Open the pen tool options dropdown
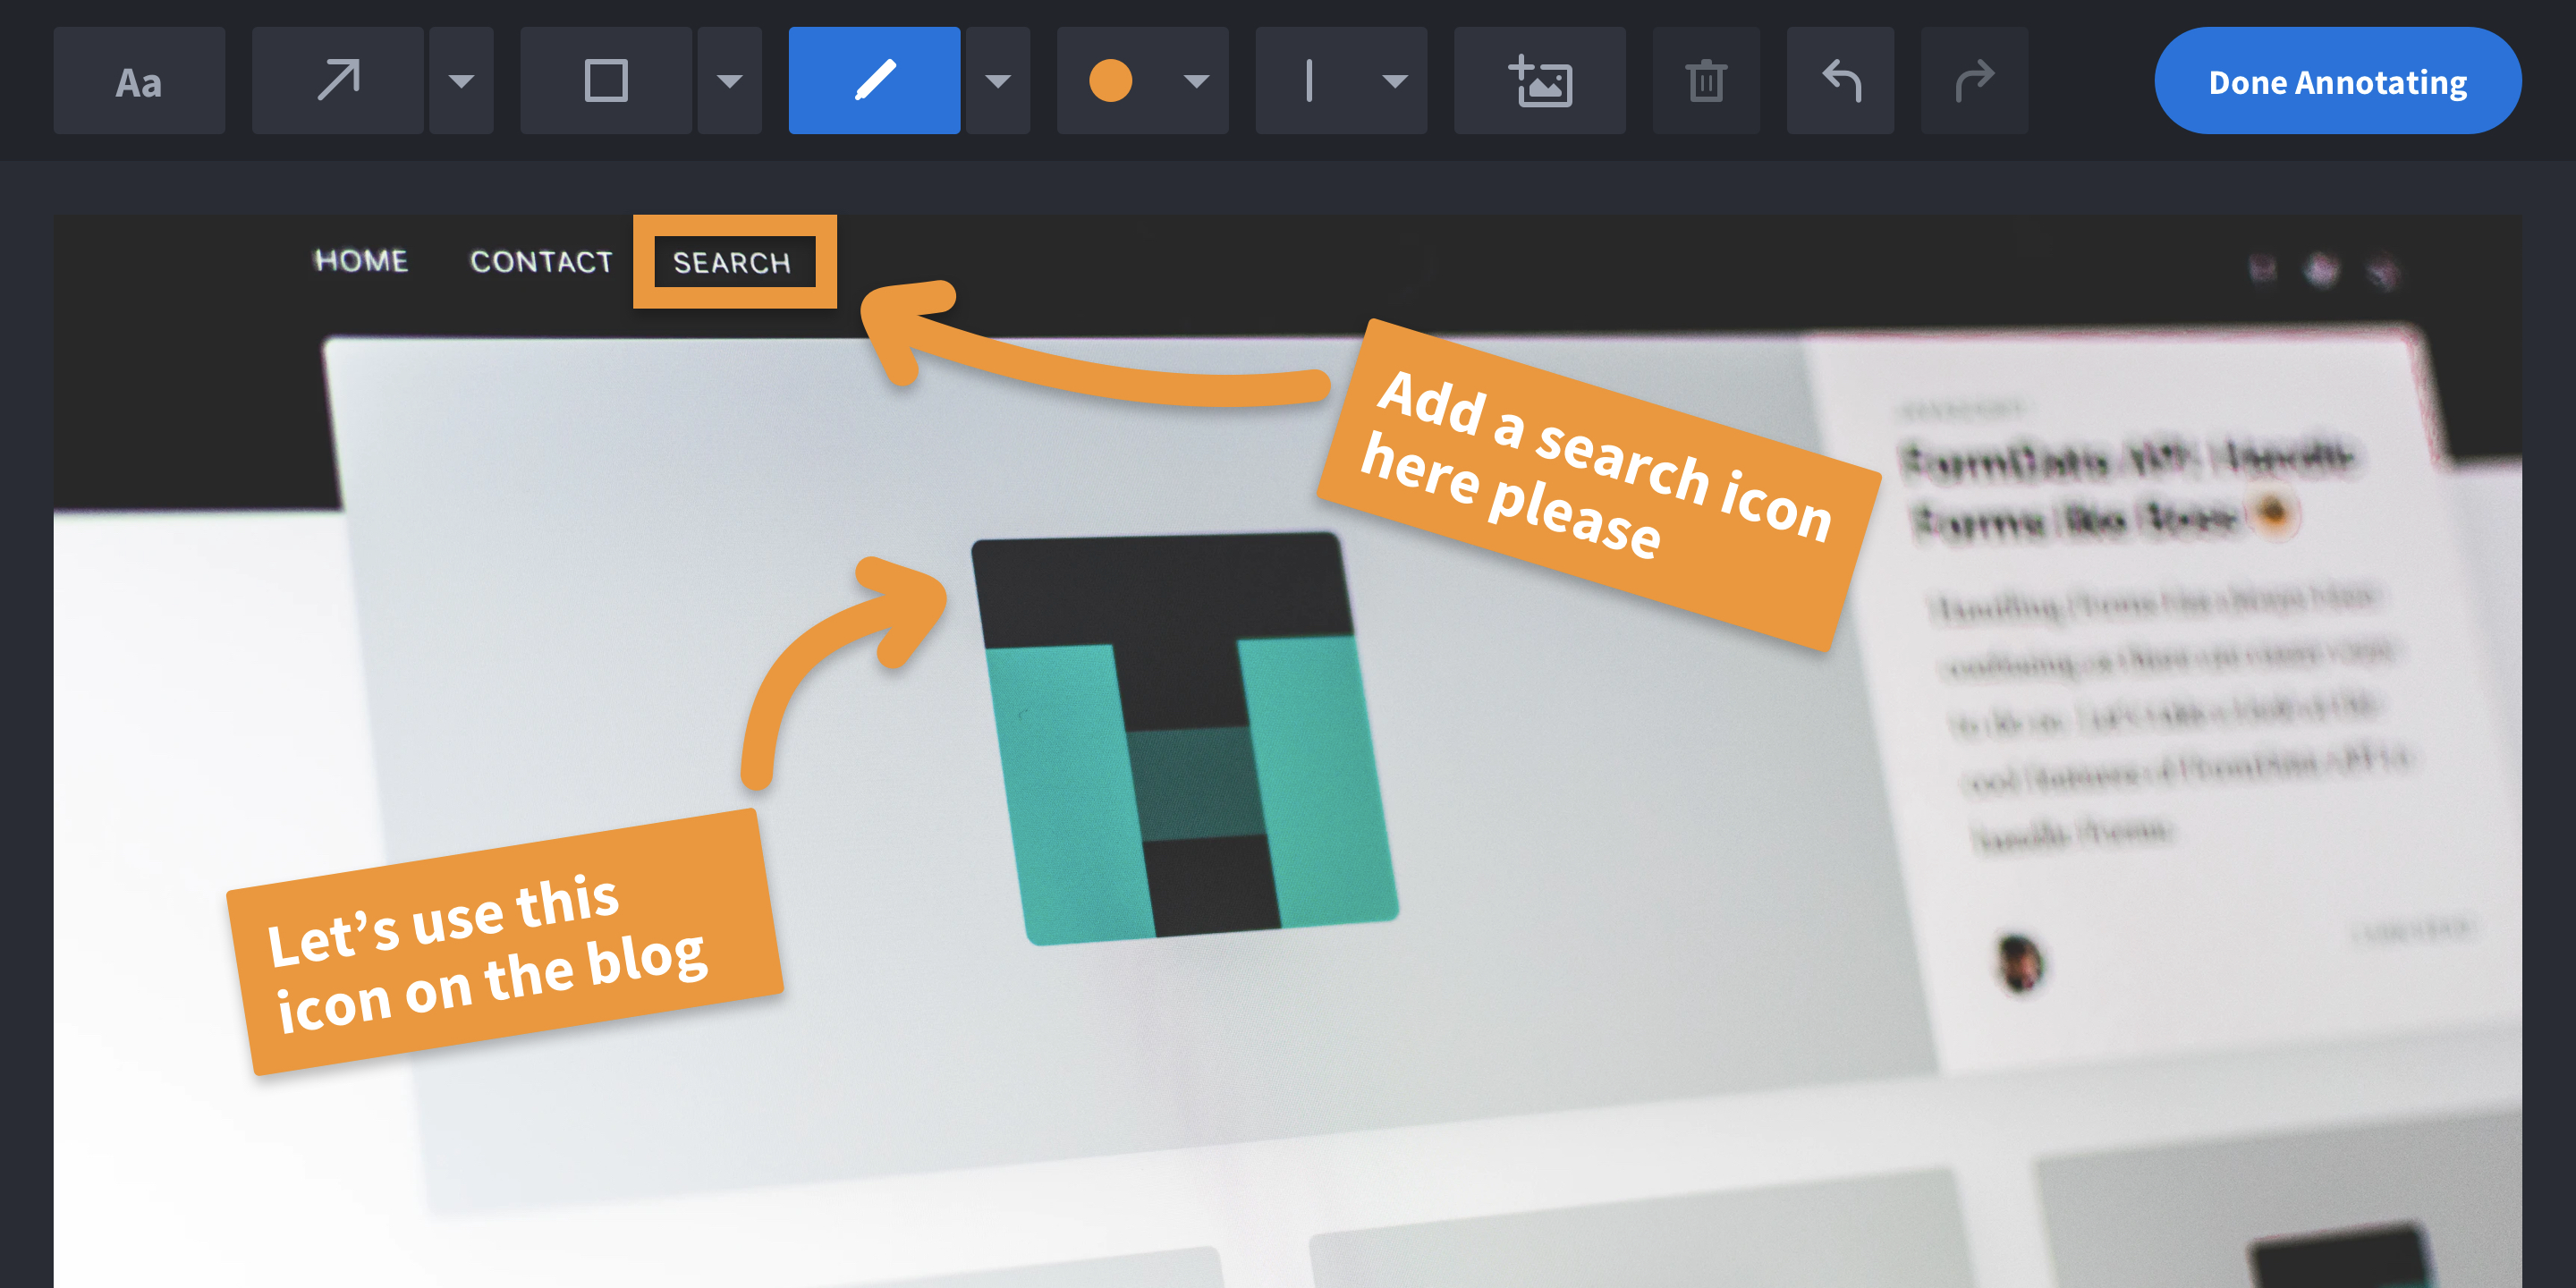Viewport: 2576px width, 1288px height. [x=998, y=81]
